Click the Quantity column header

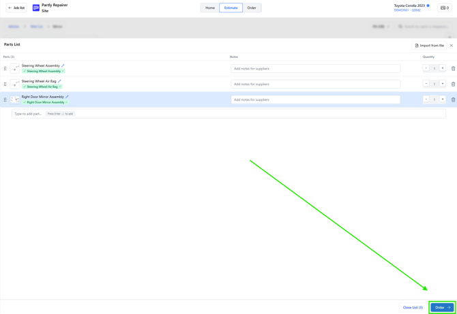(x=428, y=57)
